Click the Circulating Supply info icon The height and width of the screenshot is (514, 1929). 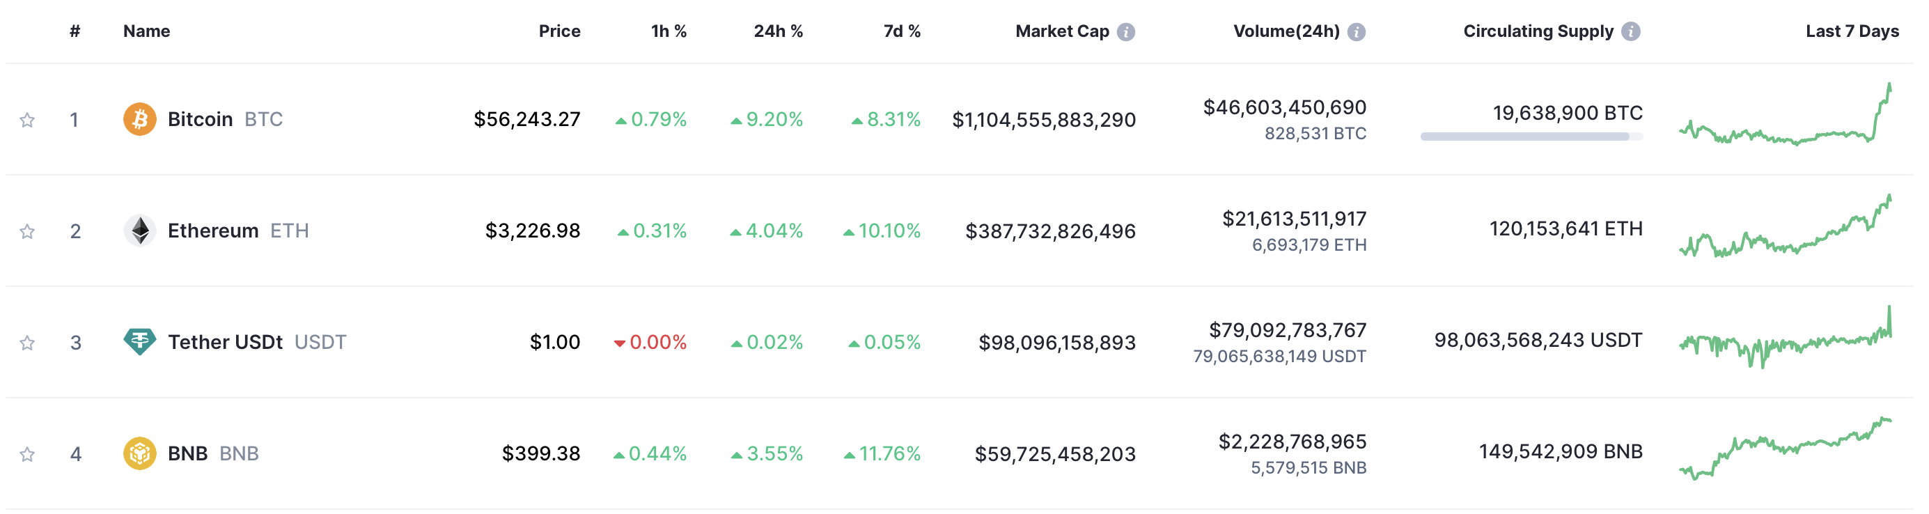[x=1630, y=31]
